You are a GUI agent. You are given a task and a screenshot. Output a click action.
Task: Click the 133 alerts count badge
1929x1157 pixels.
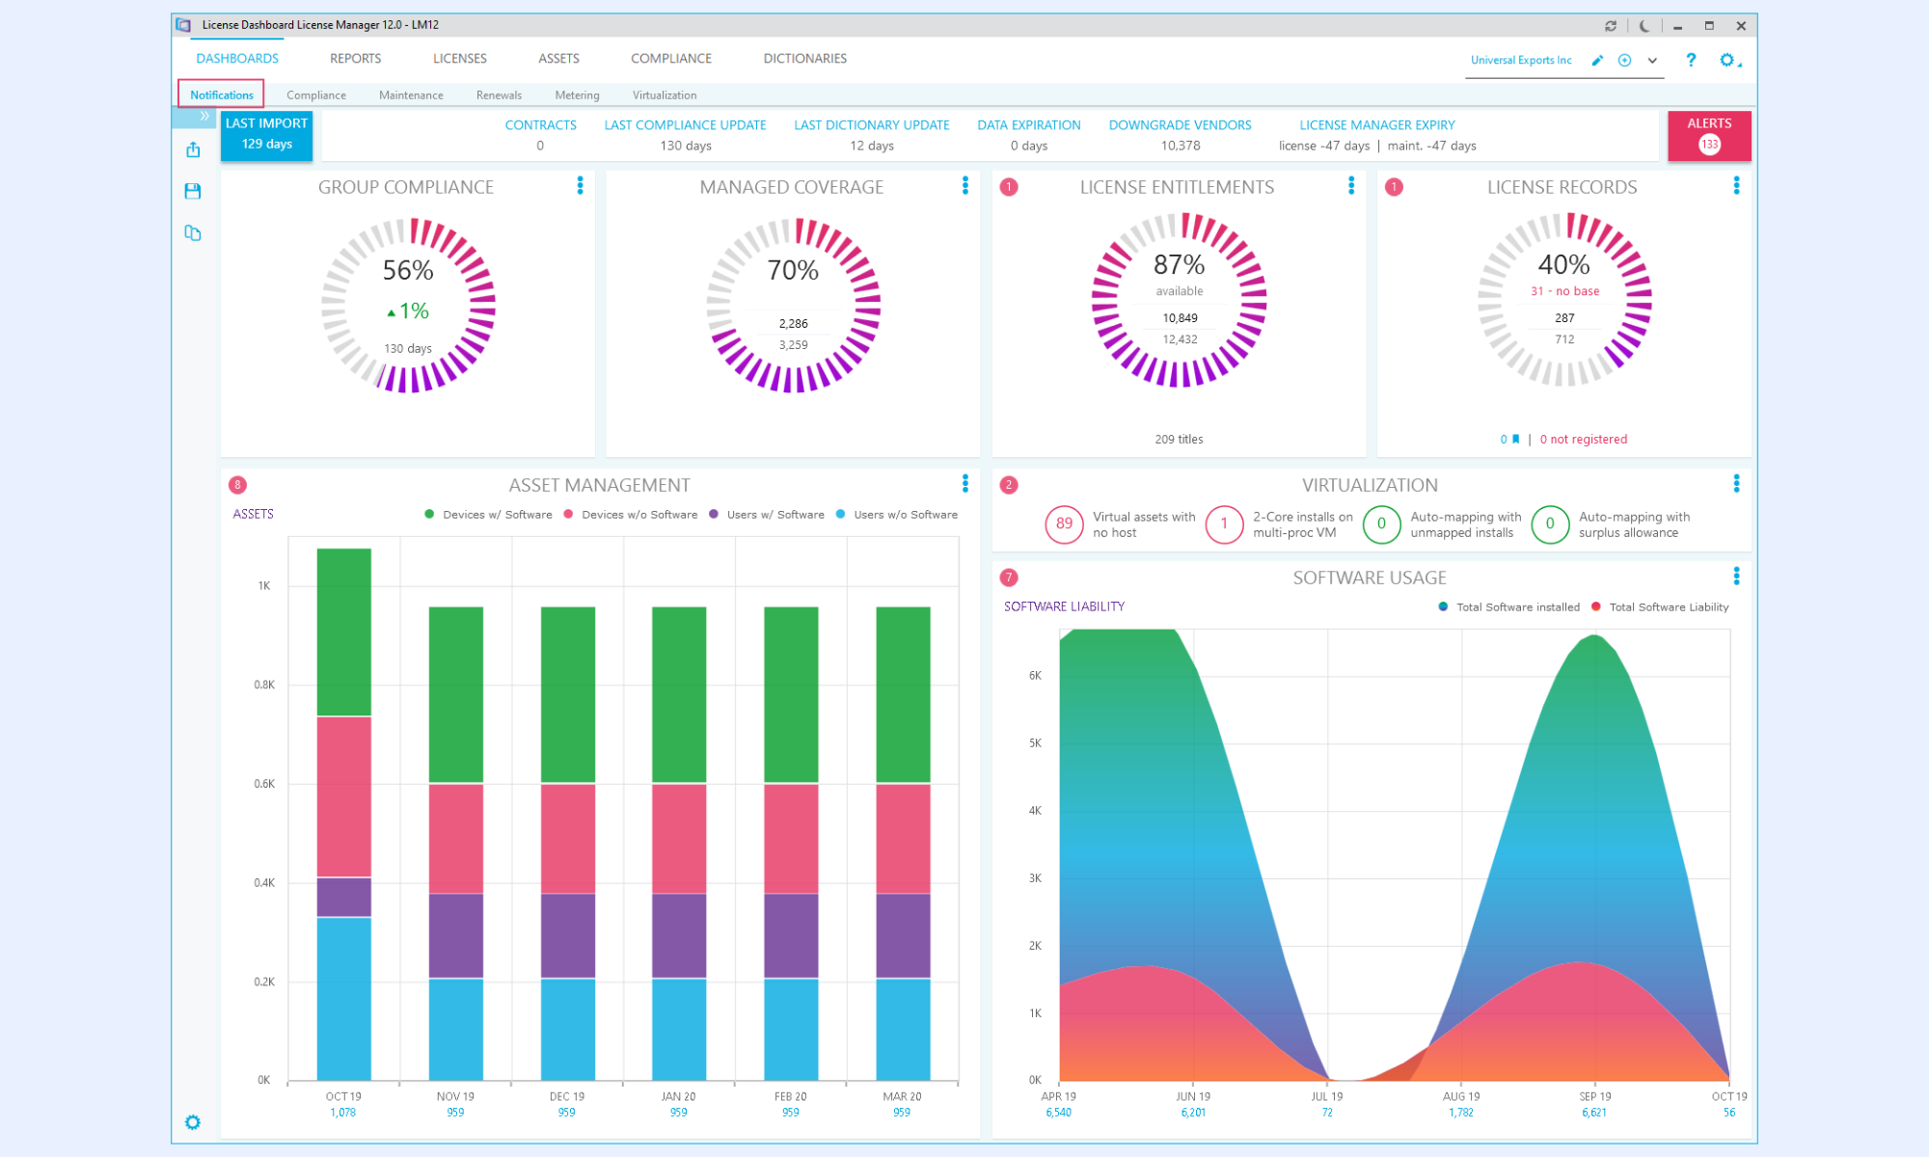(x=1709, y=145)
